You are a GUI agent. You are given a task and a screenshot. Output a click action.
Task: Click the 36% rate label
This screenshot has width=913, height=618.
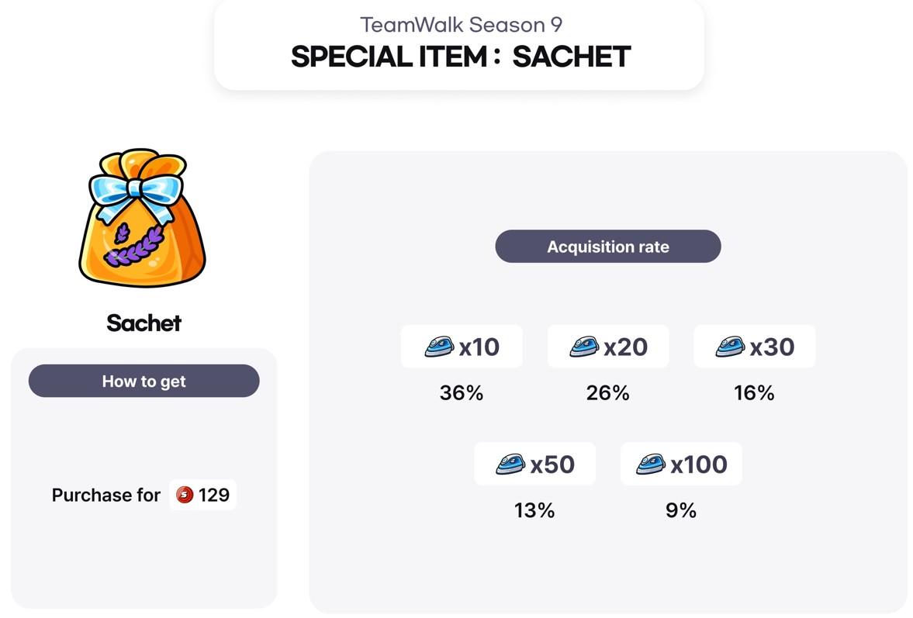(x=462, y=393)
